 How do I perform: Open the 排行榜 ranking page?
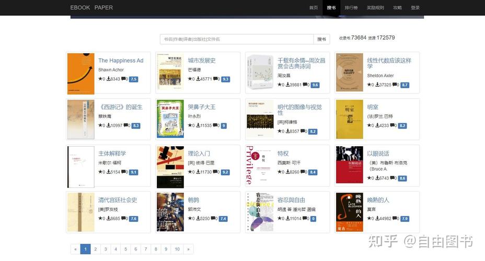[x=351, y=8]
